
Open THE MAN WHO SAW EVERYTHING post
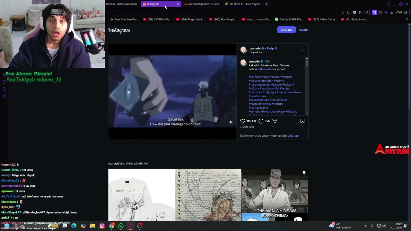coord(275,195)
